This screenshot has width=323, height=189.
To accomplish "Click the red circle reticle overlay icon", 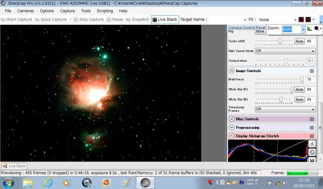I will 301,19.
